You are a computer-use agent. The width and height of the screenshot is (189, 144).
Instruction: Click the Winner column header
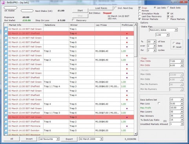82,25
